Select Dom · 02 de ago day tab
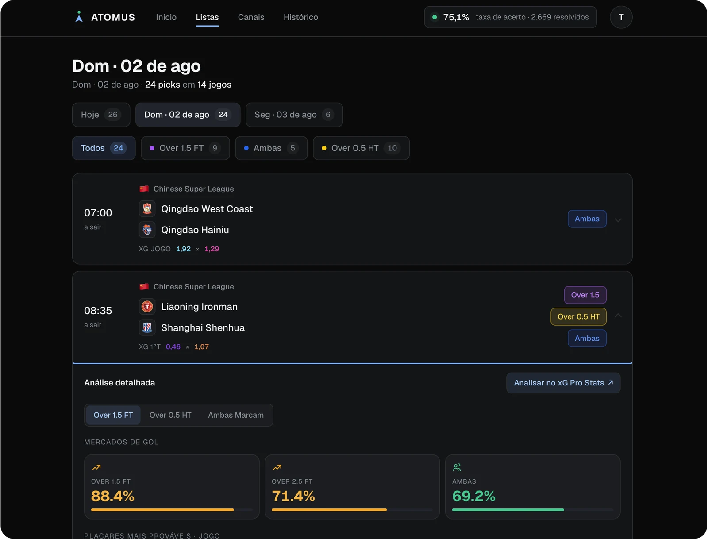The width and height of the screenshot is (708, 539). [x=188, y=115]
